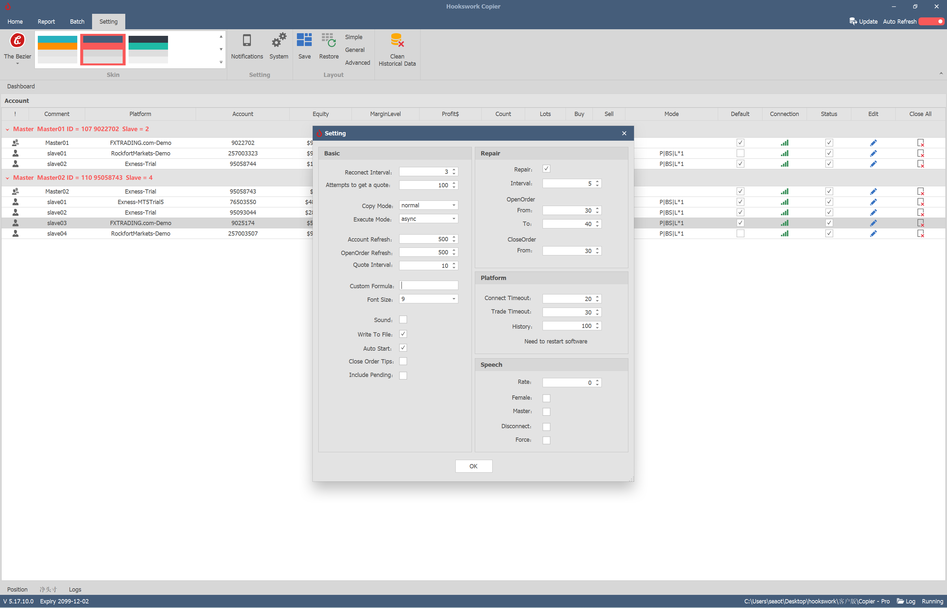Uncheck the Write To File checkbox

point(403,334)
